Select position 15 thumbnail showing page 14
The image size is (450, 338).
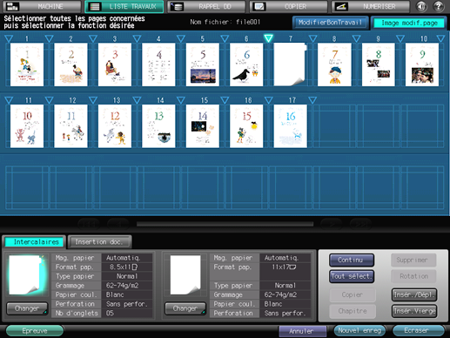(203, 126)
